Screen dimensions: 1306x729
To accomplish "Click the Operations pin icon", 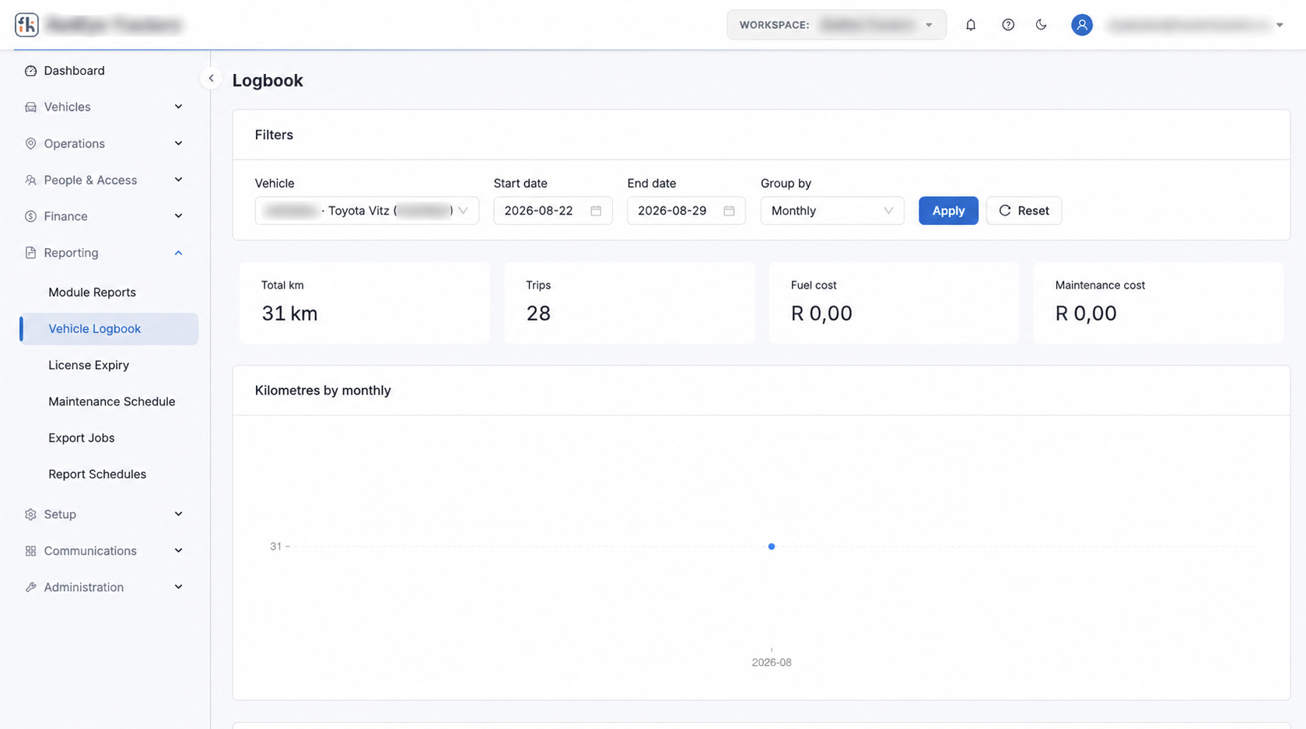I will [30, 144].
